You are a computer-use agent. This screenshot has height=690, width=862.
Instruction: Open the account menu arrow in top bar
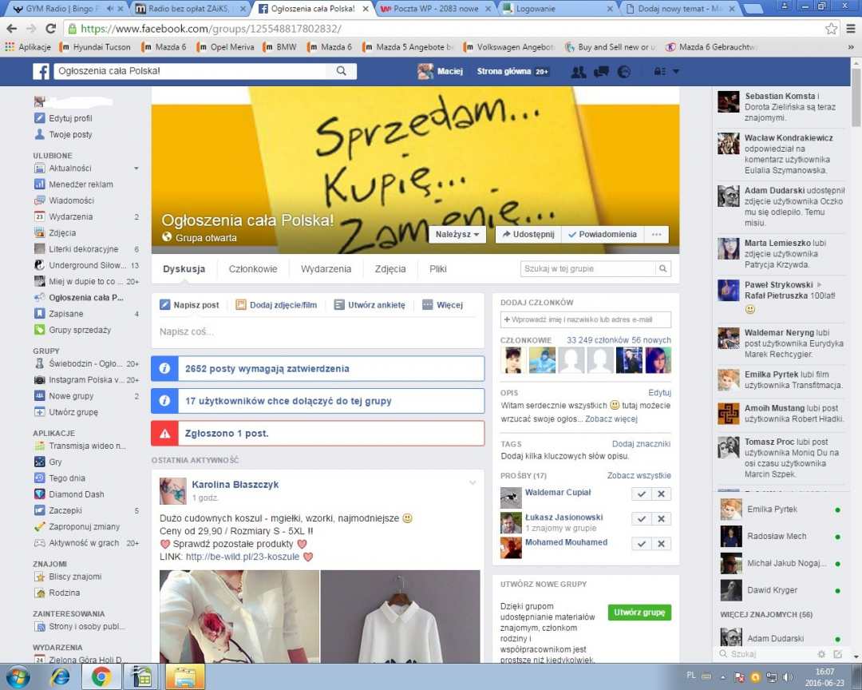pos(676,72)
